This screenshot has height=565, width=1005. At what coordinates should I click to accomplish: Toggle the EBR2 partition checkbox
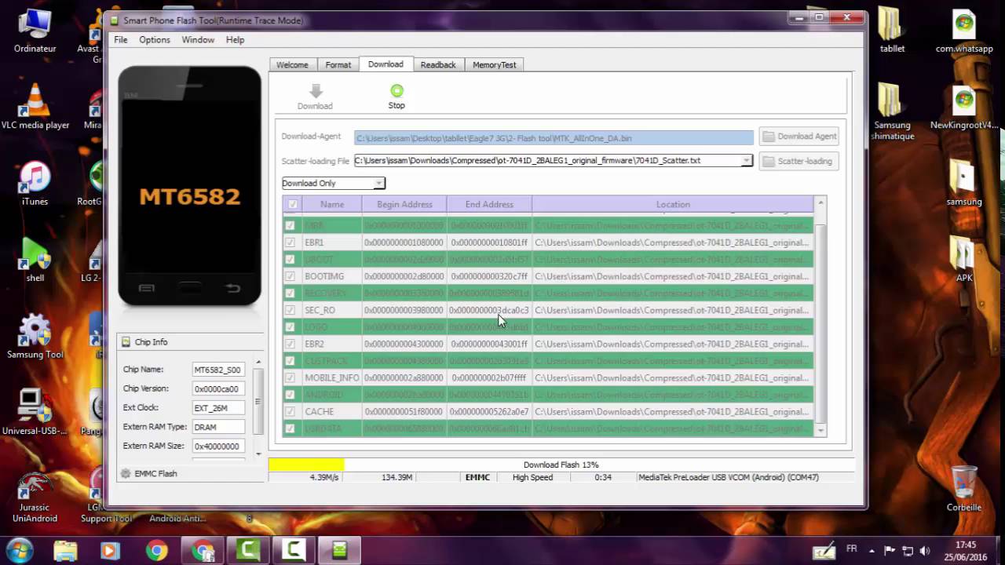click(290, 344)
